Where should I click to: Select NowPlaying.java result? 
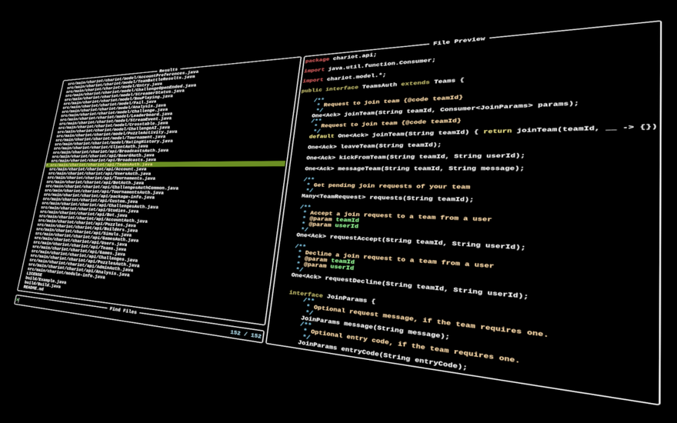coord(118,99)
